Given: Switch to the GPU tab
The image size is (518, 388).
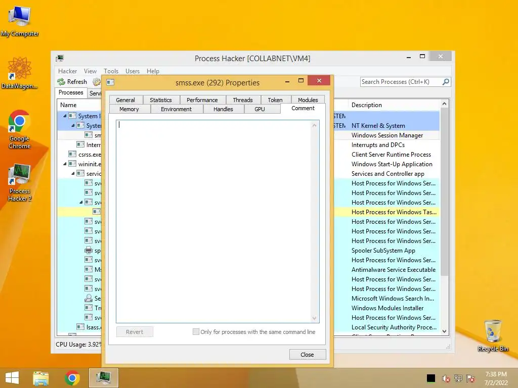Looking at the screenshot, I should [x=260, y=109].
